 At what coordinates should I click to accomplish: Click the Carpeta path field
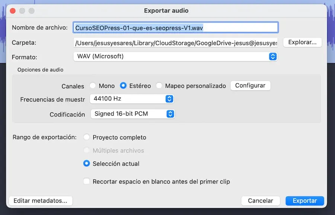click(x=175, y=43)
